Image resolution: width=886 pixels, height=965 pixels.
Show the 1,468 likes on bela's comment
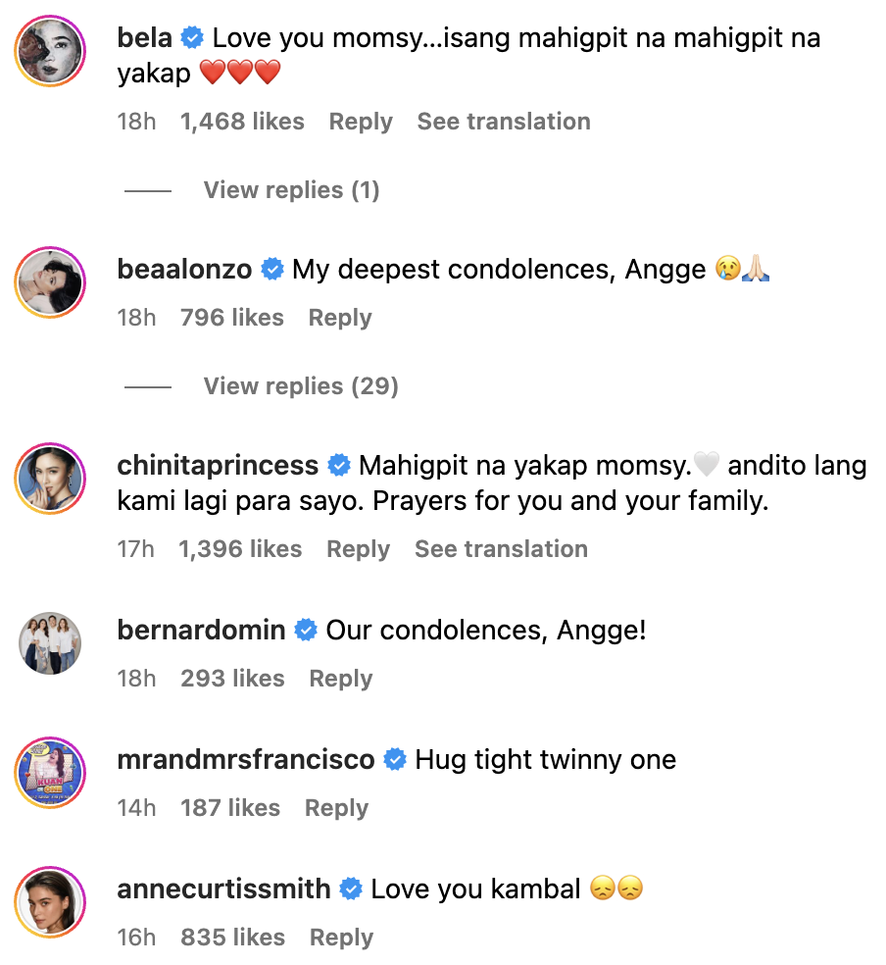pyautogui.click(x=242, y=122)
